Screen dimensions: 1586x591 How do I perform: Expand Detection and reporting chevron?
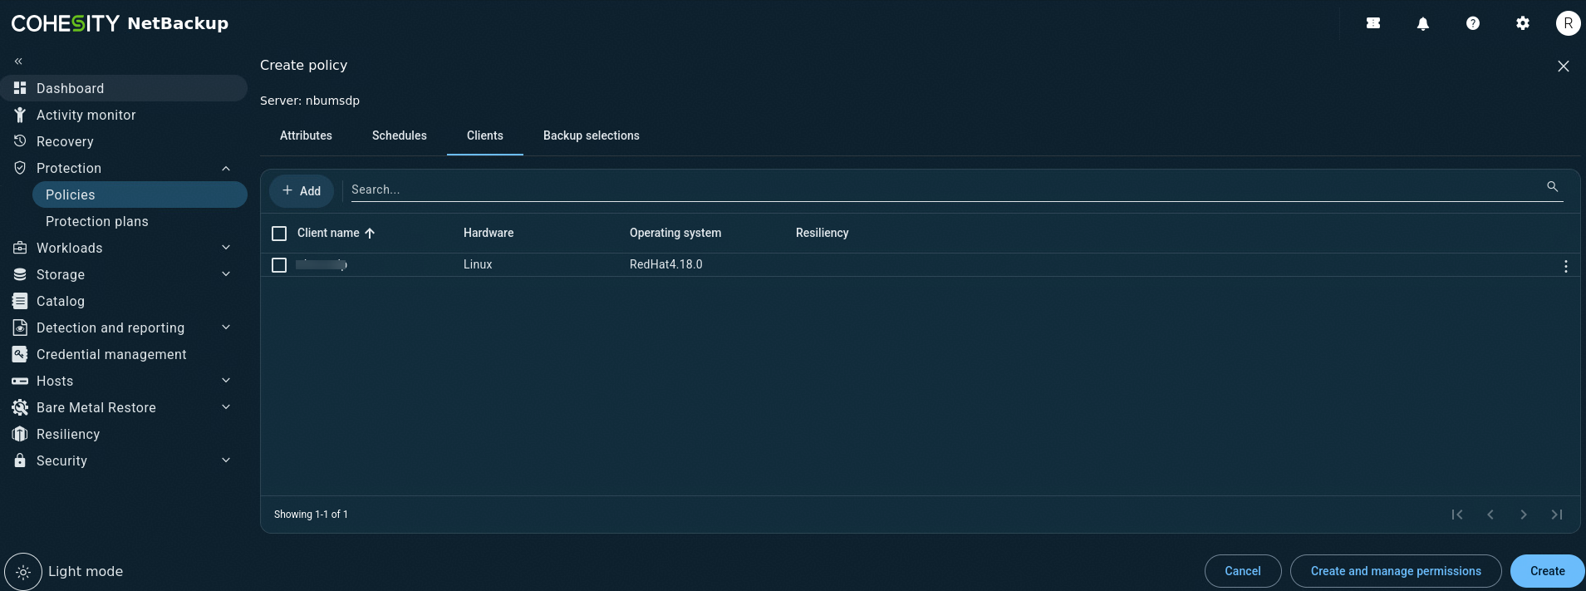point(226,328)
